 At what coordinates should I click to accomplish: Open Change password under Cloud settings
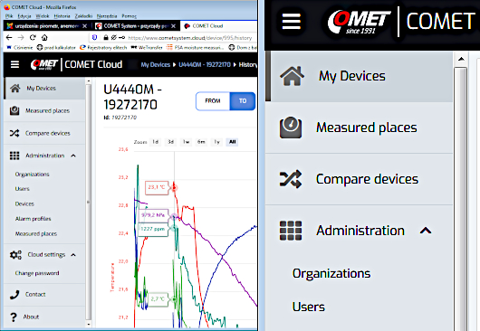[37, 273]
